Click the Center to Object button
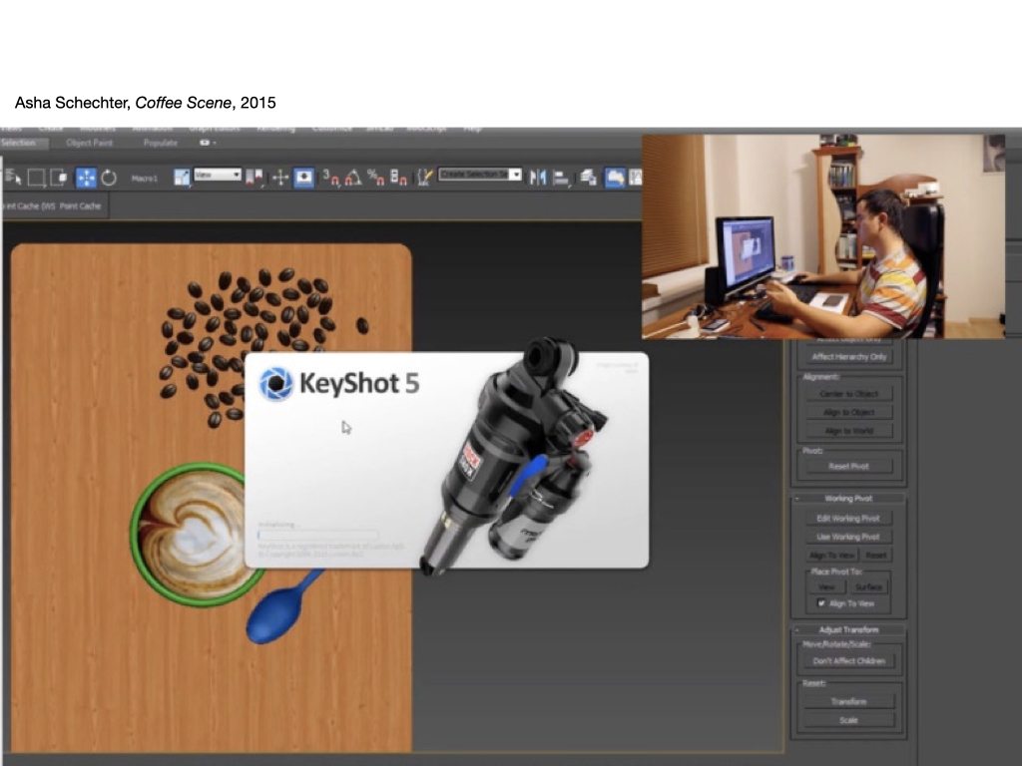 pyautogui.click(x=848, y=394)
